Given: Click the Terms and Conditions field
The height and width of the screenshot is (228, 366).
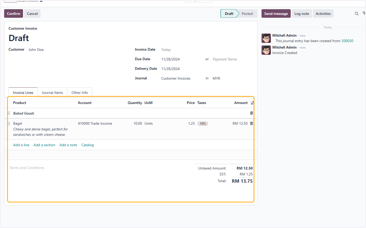Looking at the screenshot, I should pos(27,168).
